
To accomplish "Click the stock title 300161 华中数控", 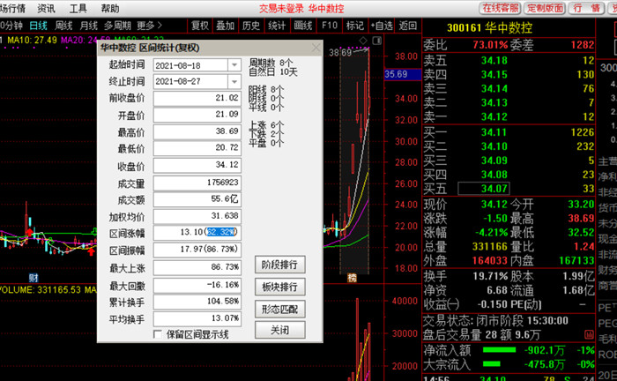I will pyautogui.click(x=489, y=27).
